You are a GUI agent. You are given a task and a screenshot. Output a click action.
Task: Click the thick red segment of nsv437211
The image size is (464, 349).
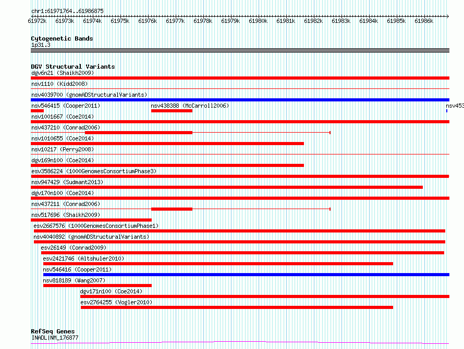click(172, 209)
